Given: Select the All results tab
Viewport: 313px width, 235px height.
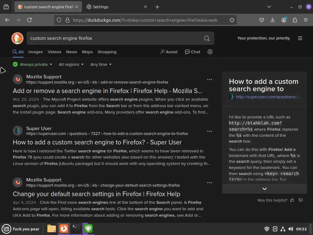Looking at the screenshot, I should (18, 52).
